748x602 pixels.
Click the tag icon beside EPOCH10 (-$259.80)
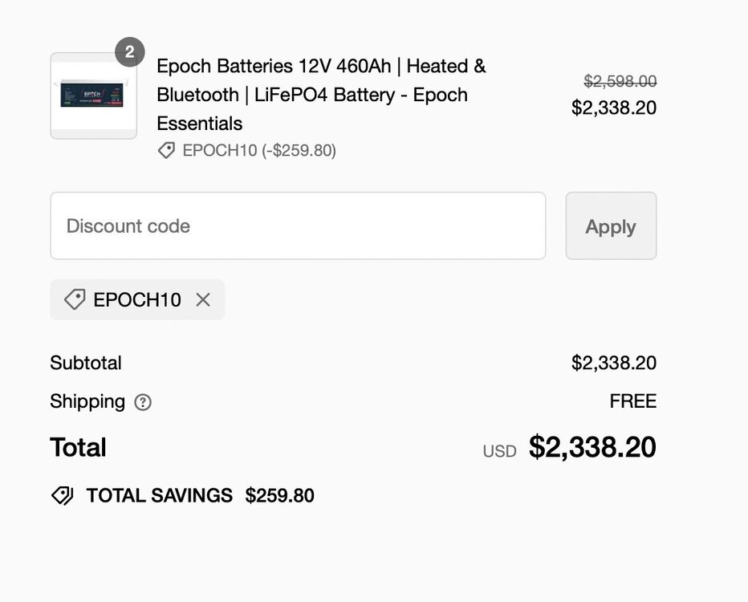[166, 150]
